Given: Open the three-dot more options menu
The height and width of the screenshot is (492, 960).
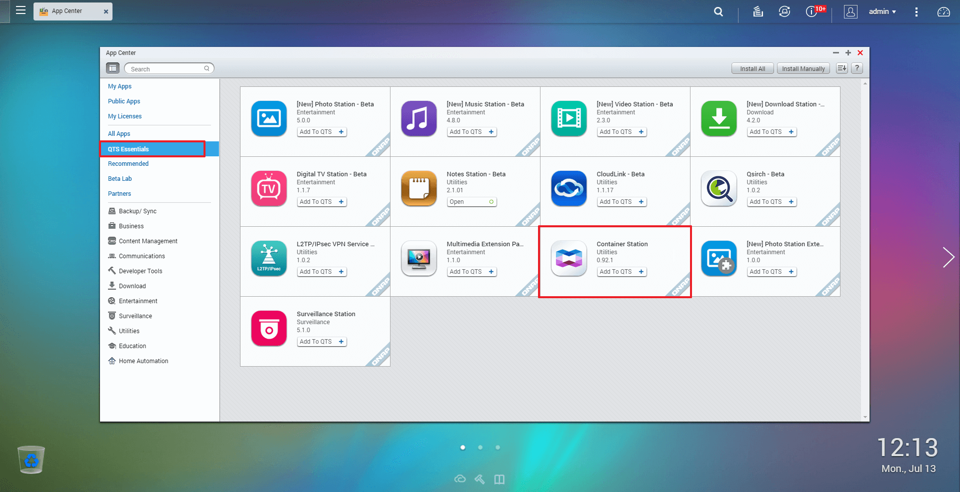Looking at the screenshot, I should point(916,11).
